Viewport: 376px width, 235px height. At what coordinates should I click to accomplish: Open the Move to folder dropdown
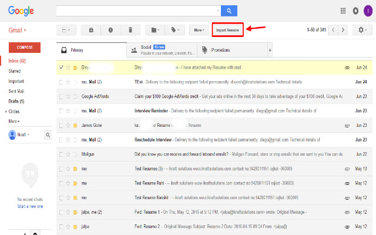click(x=155, y=30)
